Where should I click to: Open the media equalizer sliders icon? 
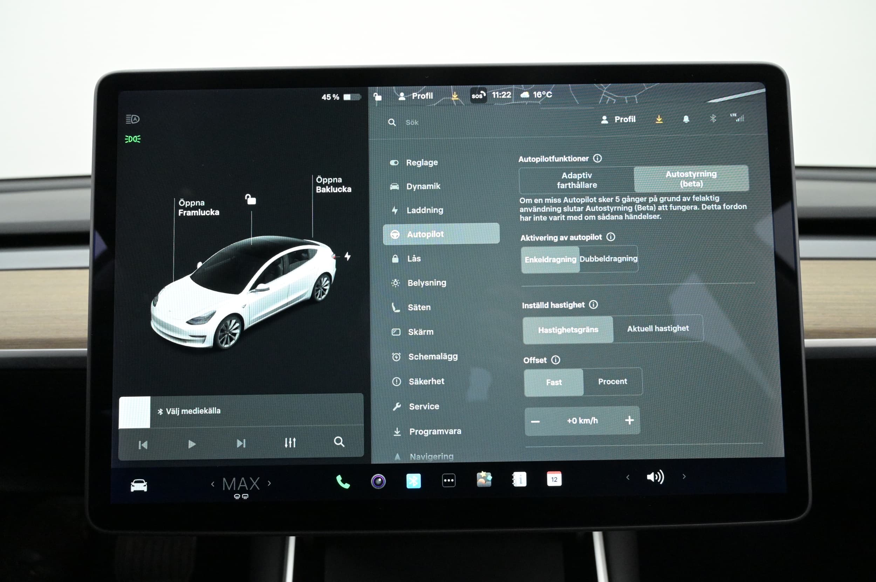tap(290, 442)
